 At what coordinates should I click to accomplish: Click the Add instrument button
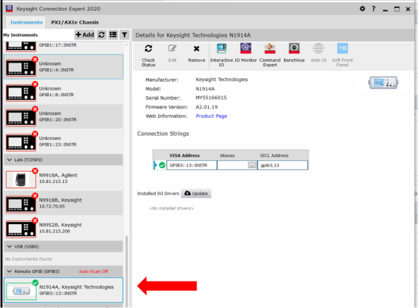[x=85, y=34]
